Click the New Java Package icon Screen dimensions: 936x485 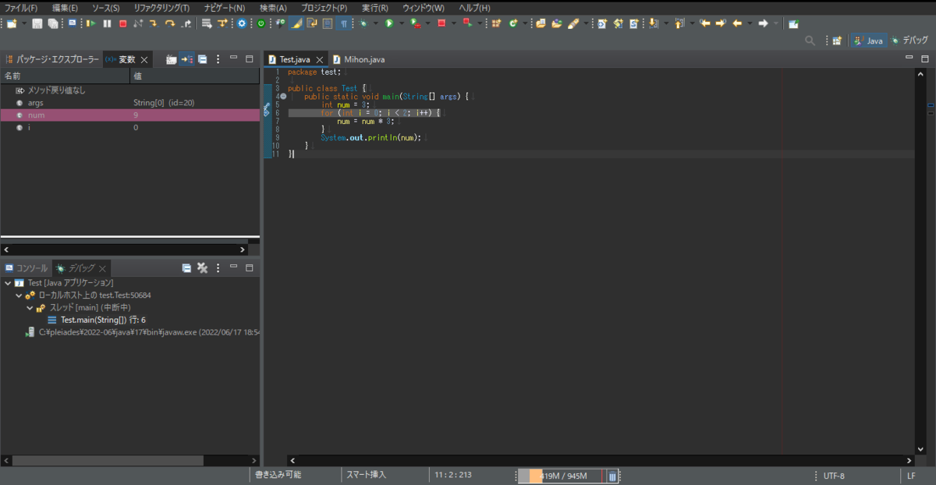coord(495,23)
